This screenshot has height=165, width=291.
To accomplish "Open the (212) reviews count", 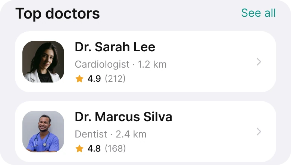I will pos(115,79).
